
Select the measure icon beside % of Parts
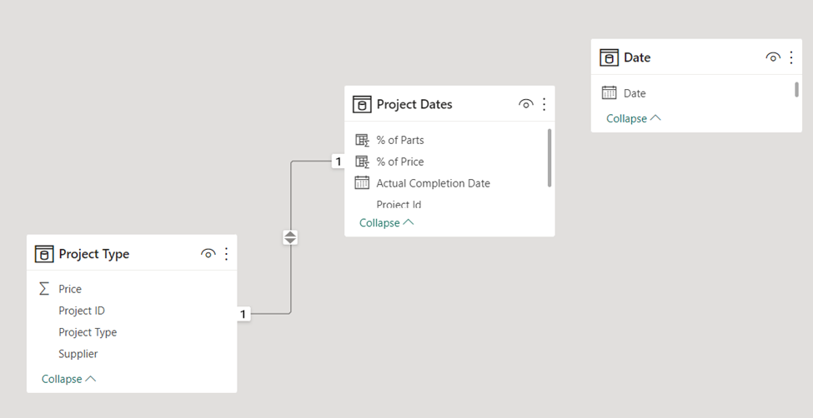[362, 140]
